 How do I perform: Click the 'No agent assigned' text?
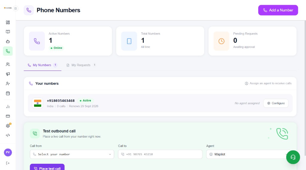click(247, 103)
